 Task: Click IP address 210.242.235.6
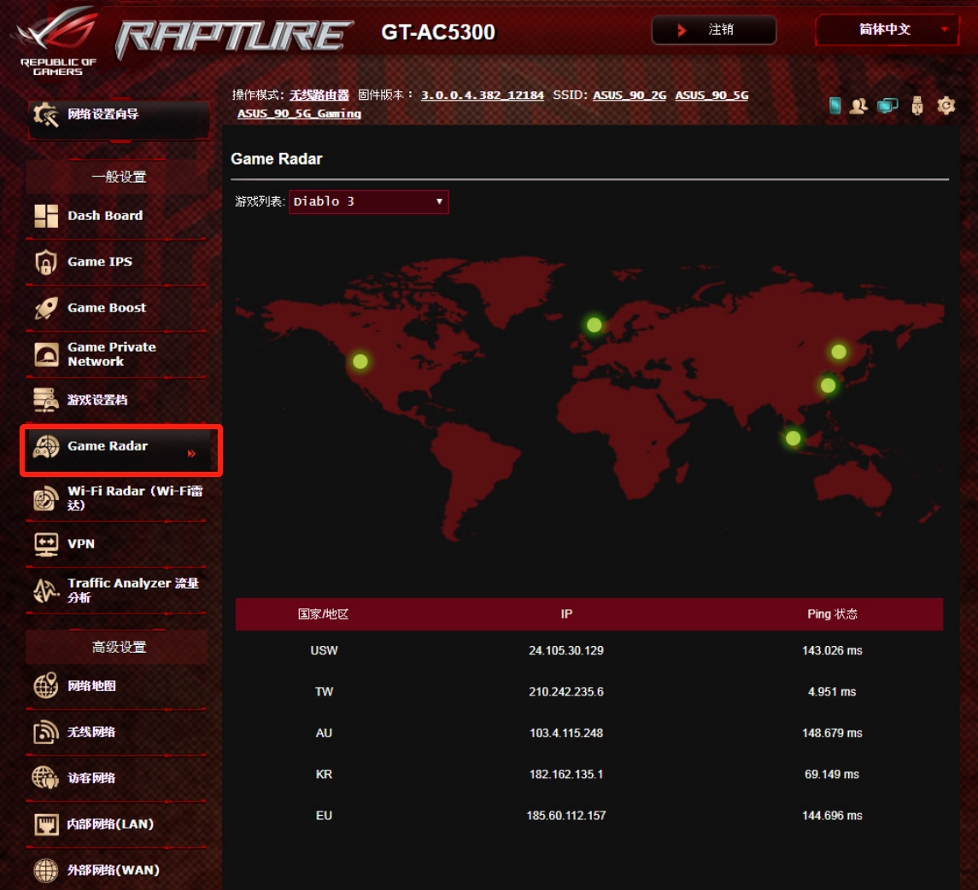[x=566, y=692]
